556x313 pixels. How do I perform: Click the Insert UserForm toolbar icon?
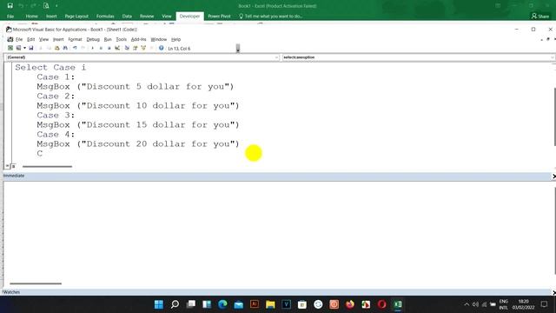click(x=18, y=48)
